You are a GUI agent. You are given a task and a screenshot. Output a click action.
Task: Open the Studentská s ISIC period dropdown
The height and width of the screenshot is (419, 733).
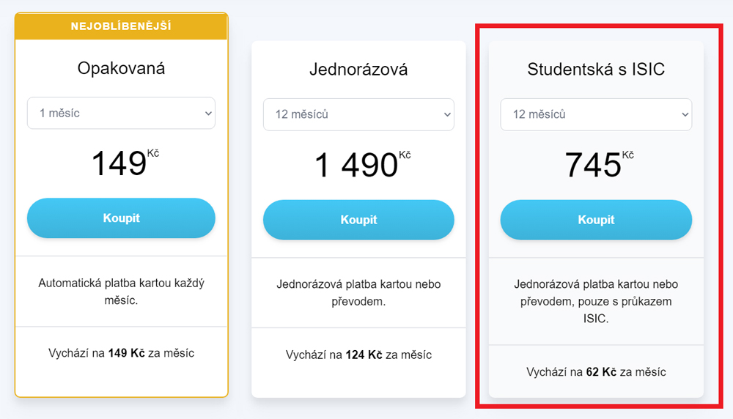596,115
